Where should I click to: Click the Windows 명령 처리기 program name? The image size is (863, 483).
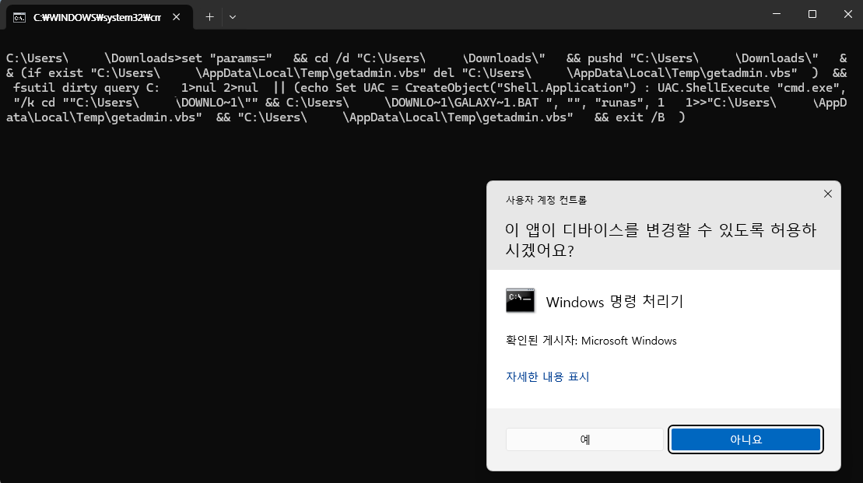point(614,302)
